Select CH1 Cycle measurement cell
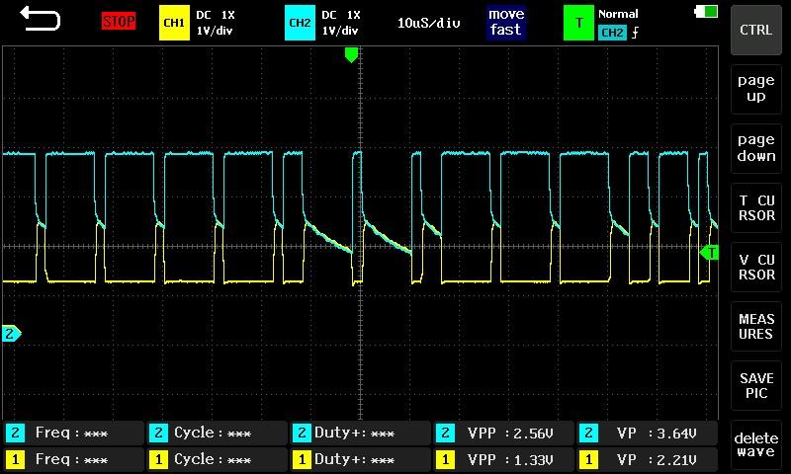The height and width of the screenshot is (474, 791). click(x=217, y=459)
